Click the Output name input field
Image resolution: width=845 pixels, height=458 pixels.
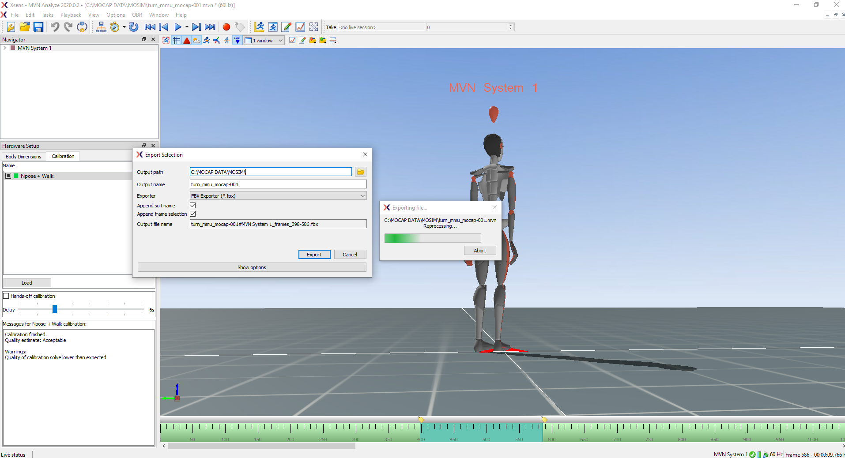[x=278, y=184]
